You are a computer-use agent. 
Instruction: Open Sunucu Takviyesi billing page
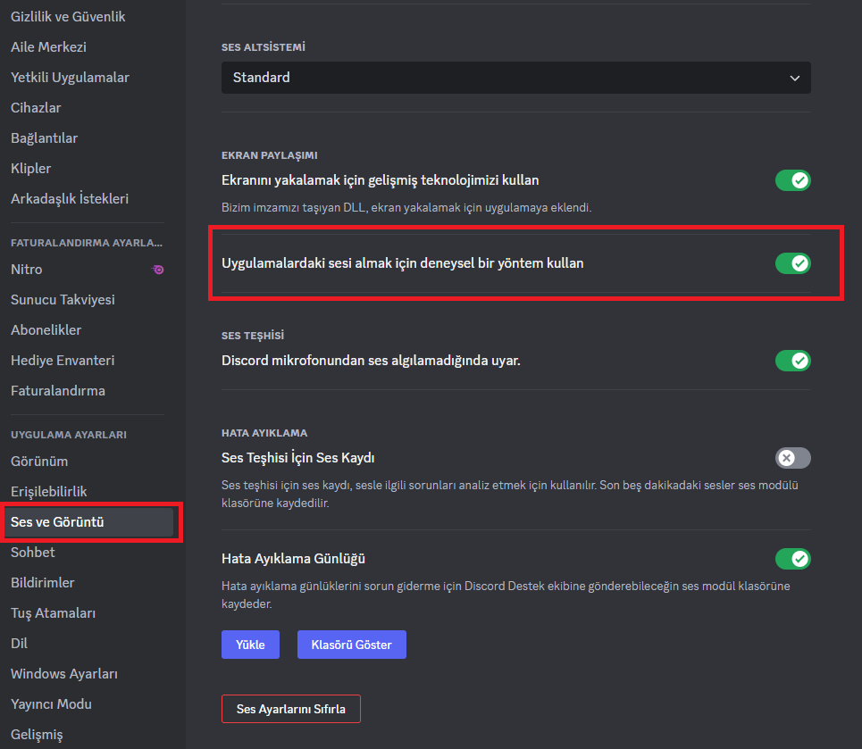[x=63, y=300]
